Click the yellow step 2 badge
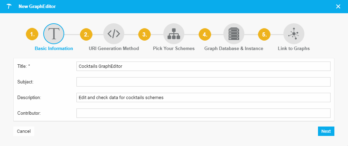 coord(86,34)
